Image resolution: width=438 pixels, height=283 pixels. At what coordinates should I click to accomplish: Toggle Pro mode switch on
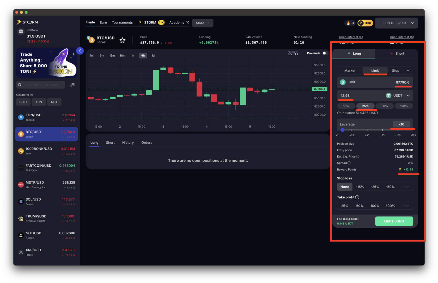coord(324,53)
